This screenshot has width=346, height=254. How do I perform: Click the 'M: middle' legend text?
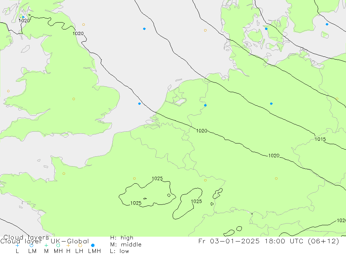tap(126, 245)
